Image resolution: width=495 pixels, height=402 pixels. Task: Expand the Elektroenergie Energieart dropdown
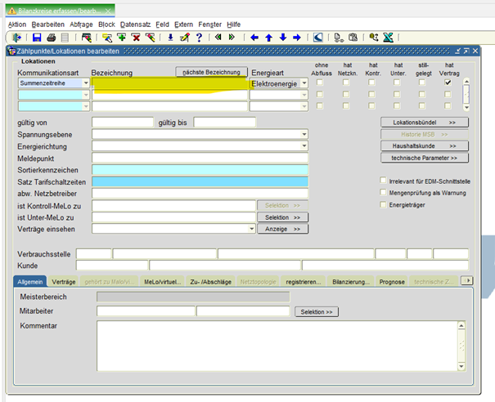pyautogui.click(x=304, y=83)
